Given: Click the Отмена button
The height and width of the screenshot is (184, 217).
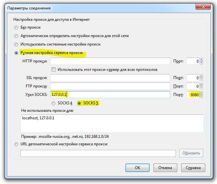Looking at the screenshot, I should [x=165, y=168].
